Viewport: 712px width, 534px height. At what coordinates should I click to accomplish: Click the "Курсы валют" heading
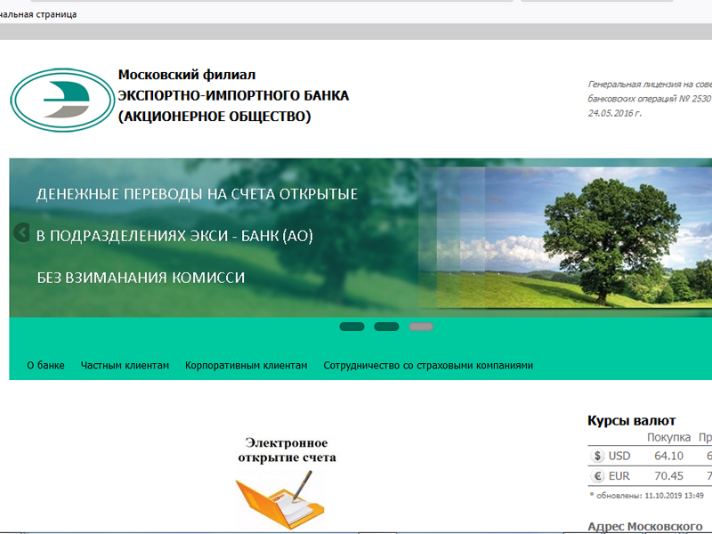click(632, 421)
